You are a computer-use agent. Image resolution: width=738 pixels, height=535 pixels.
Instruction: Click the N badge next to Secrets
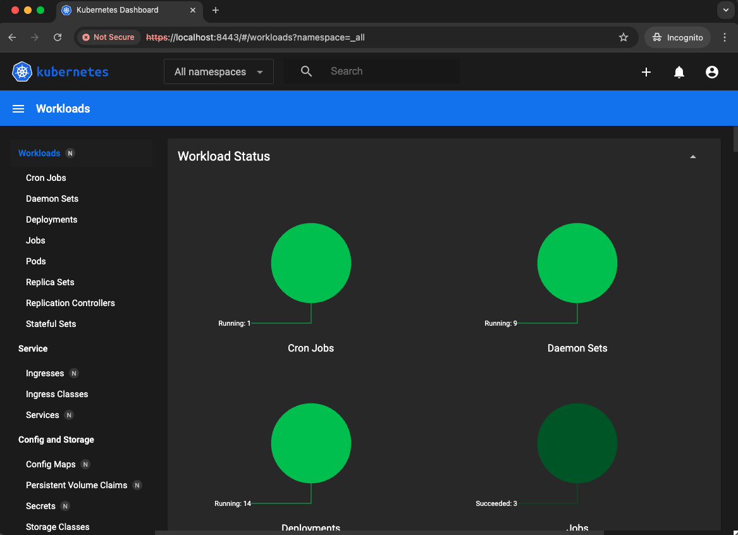[65, 506]
